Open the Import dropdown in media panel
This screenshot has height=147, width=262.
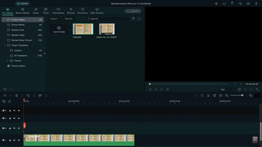(x=55, y=19)
